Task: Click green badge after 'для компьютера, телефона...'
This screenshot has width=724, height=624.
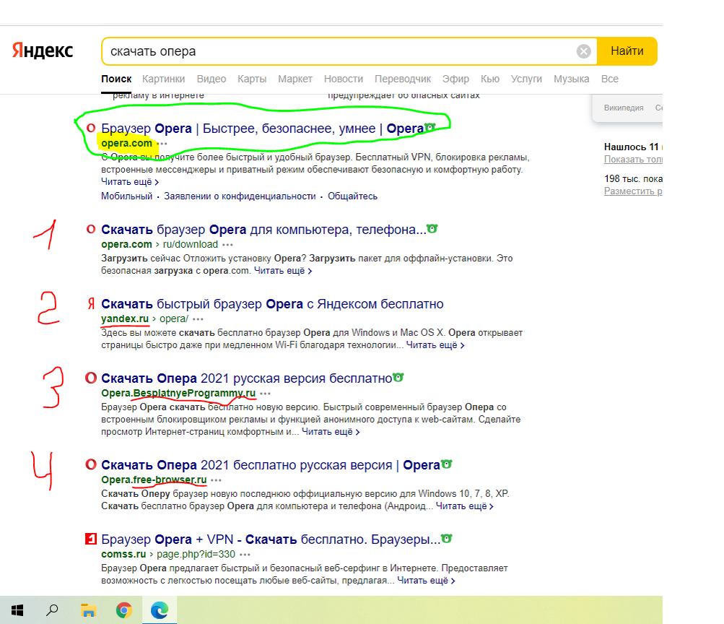Action: 432,229
